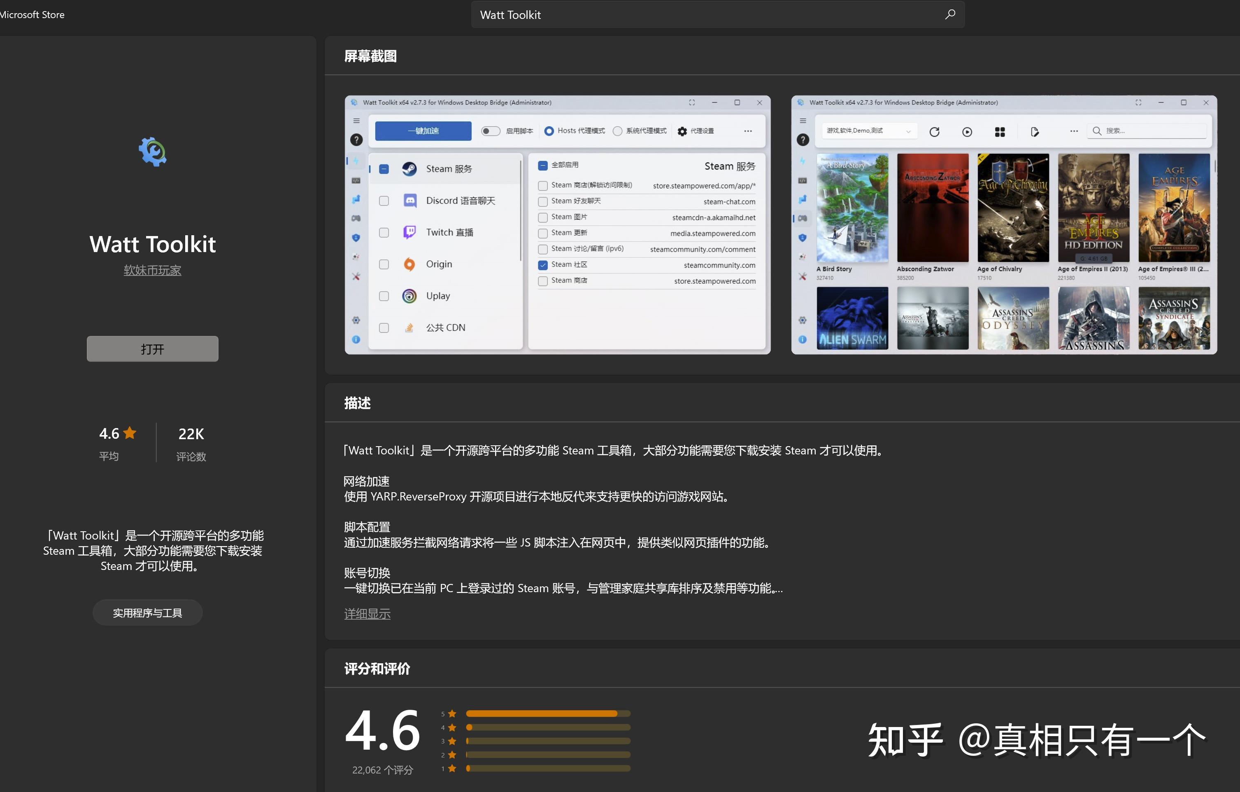The image size is (1240, 792).
Task: Open the Alien Swarm game cover
Action: [852, 318]
